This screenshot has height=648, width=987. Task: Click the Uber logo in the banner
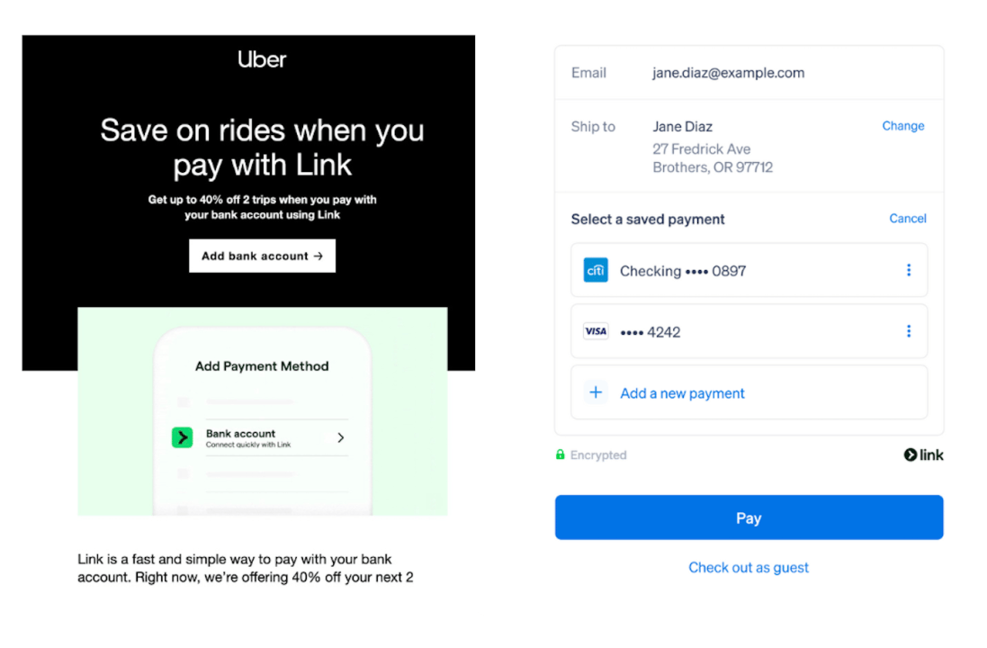[x=262, y=59]
